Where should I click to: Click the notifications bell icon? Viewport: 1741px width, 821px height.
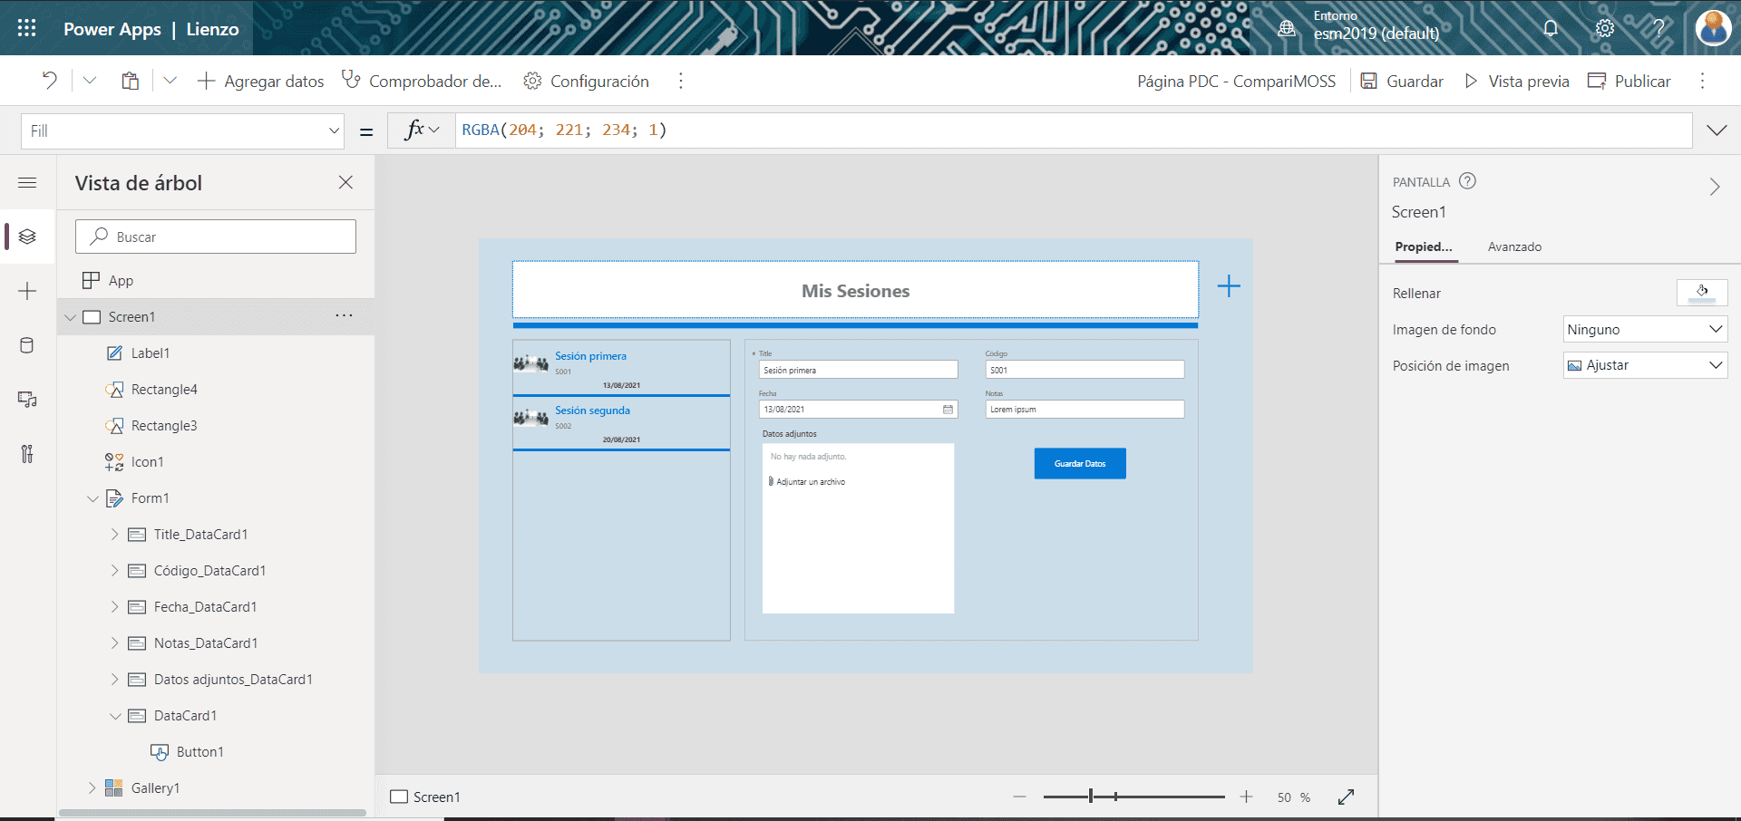[x=1551, y=28]
